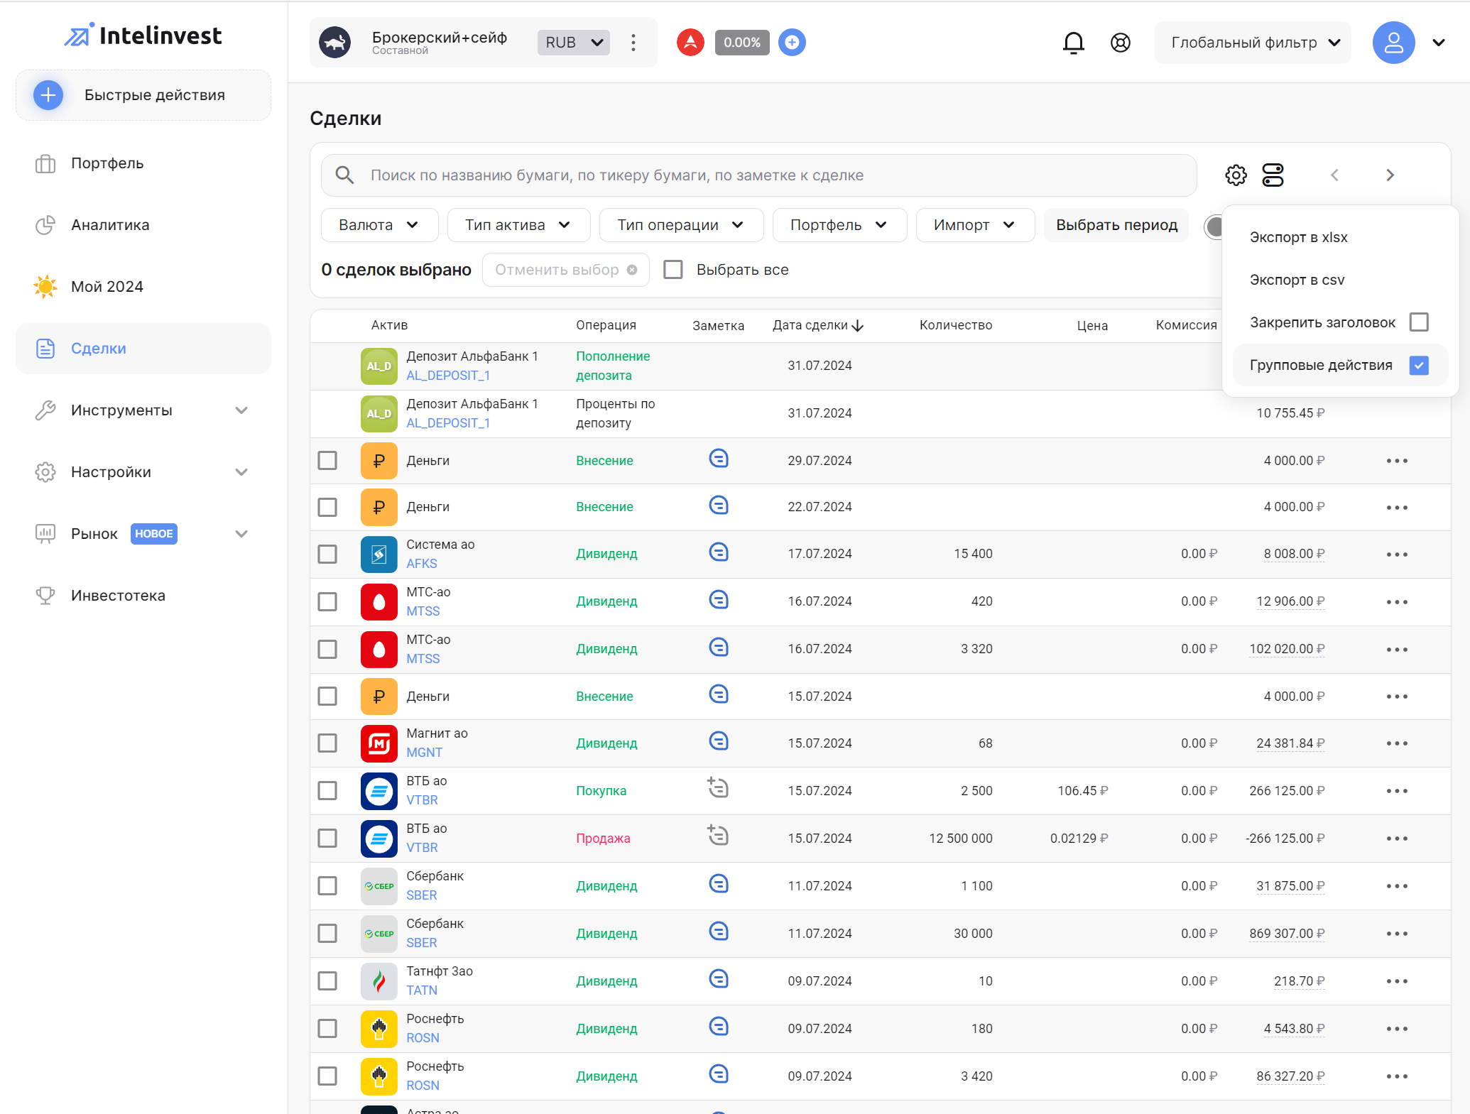Click the table settings gear icon
Screen dimensions: 1470x1114
[x=1236, y=175]
